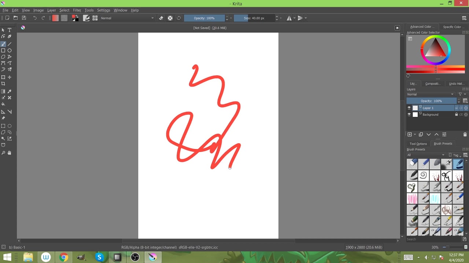Toggle vertical mirror tool
The image size is (469, 263).
point(300,18)
